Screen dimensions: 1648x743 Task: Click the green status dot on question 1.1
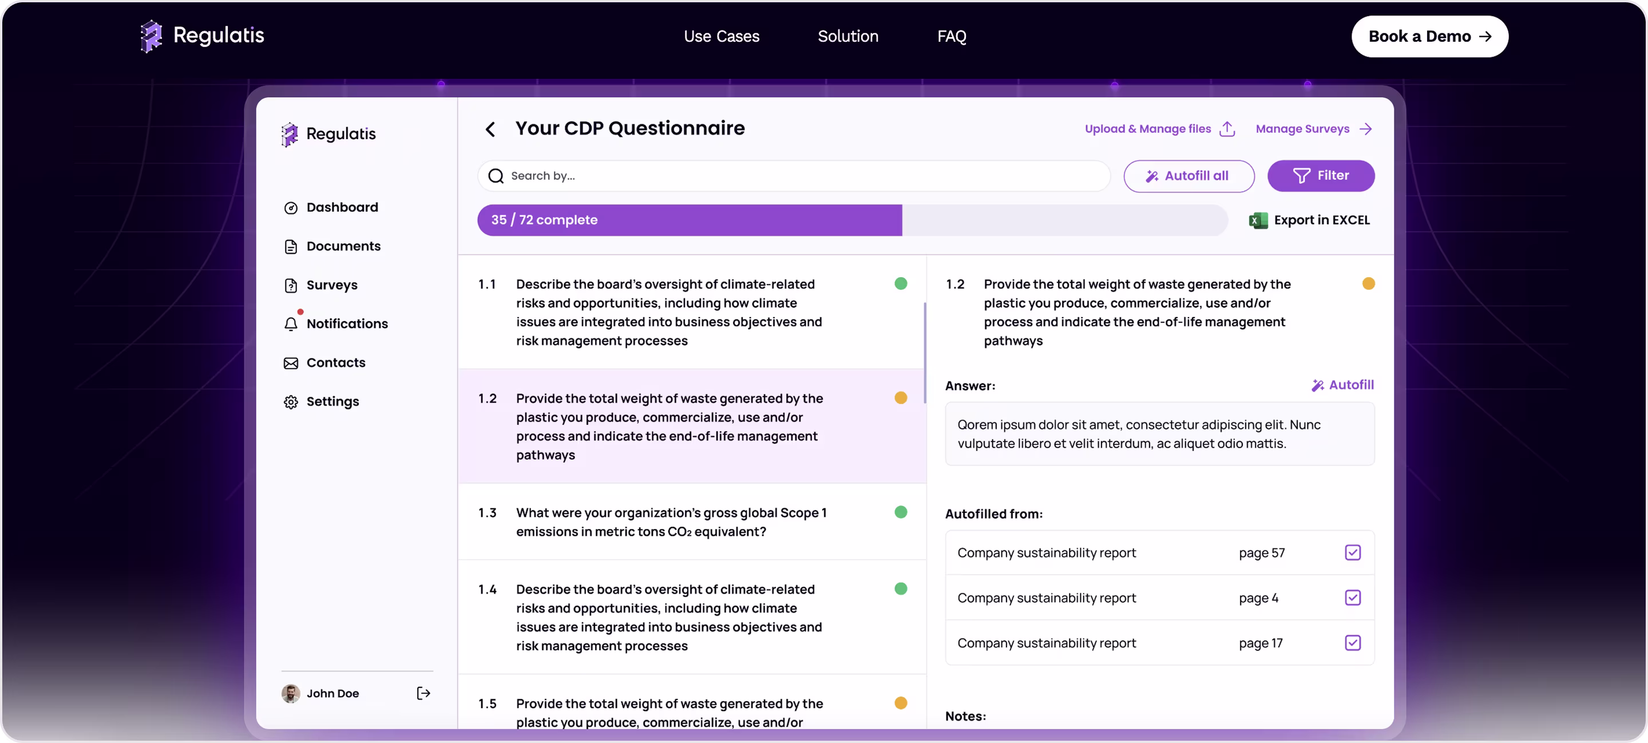tap(900, 283)
